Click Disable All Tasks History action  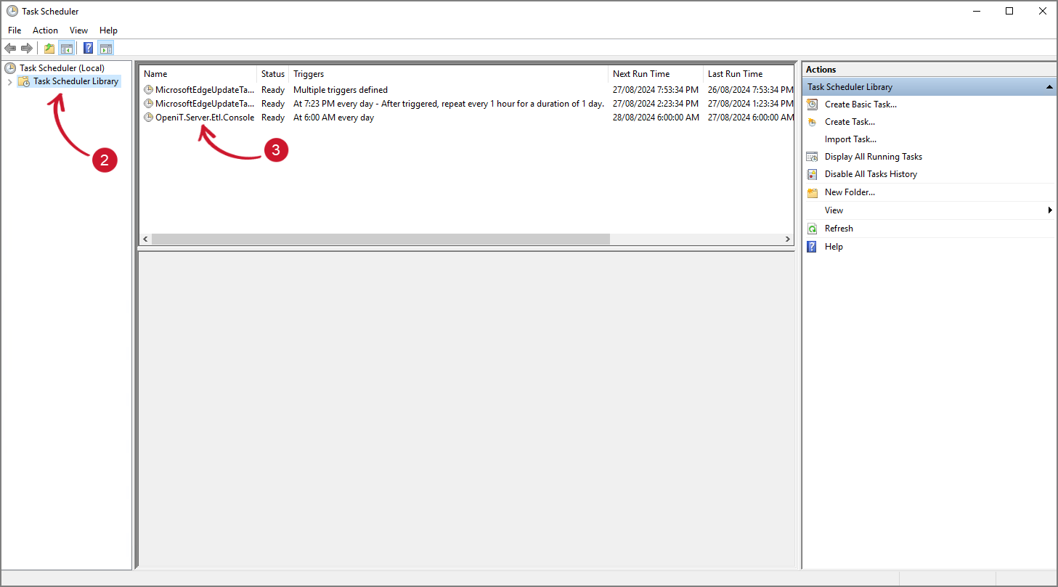[x=871, y=174]
